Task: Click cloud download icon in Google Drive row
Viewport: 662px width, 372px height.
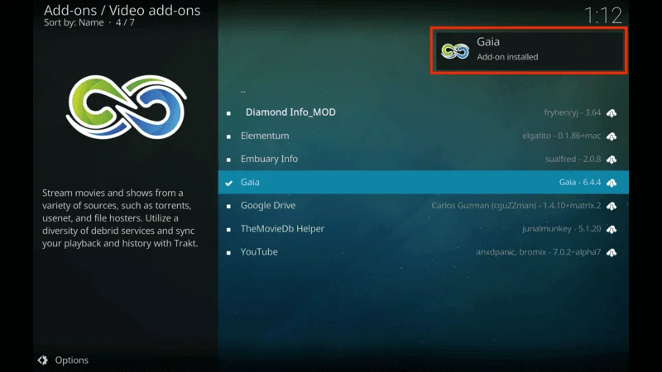Action: (x=612, y=206)
